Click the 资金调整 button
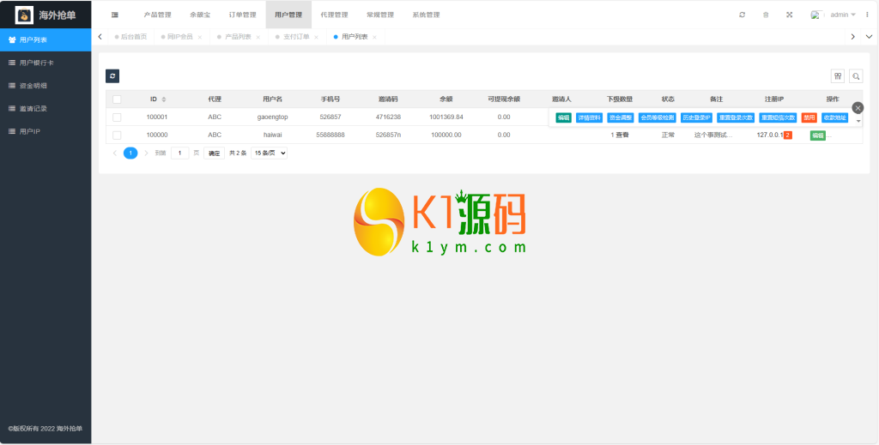This screenshot has width=879, height=445. pyautogui.click(x=620, y=117)
